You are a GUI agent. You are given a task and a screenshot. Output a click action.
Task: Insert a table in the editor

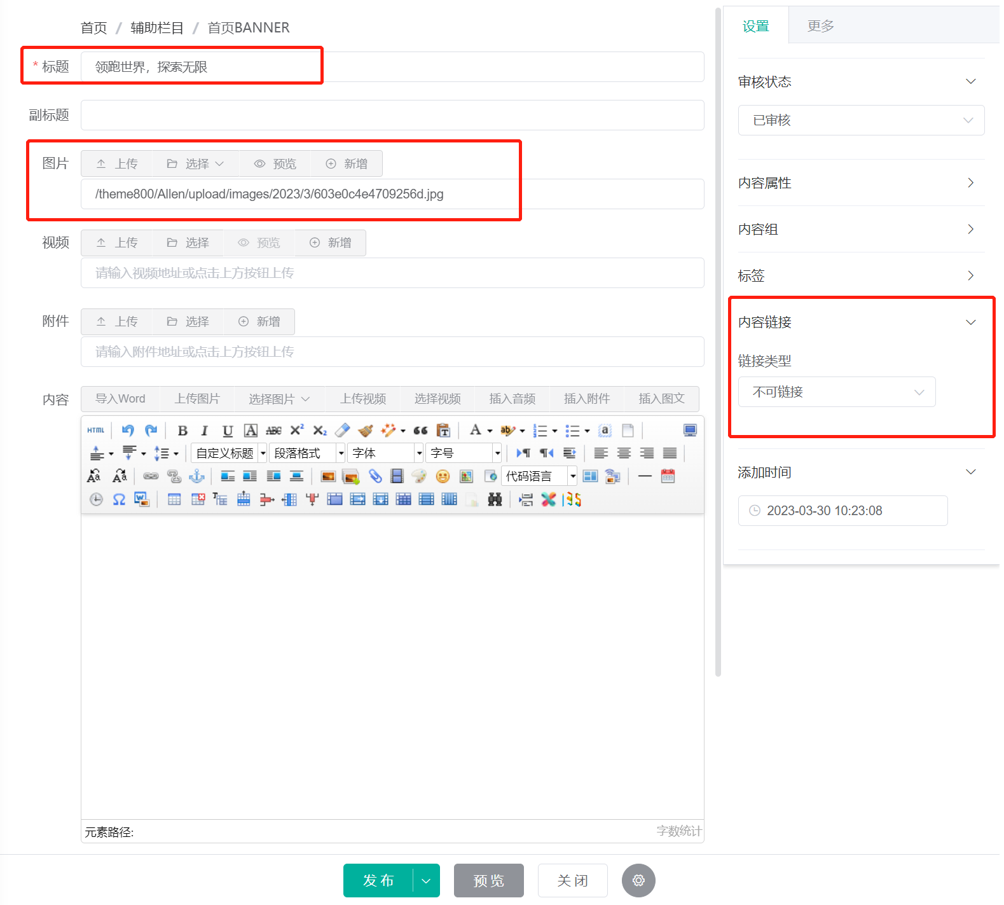[x=174, y=500]
